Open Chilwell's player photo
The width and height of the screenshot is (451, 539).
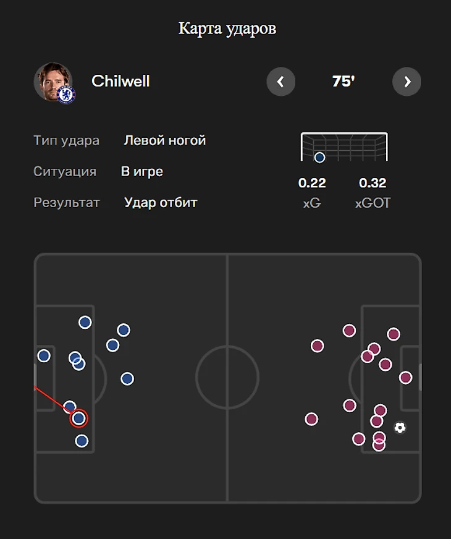[53, 81]
